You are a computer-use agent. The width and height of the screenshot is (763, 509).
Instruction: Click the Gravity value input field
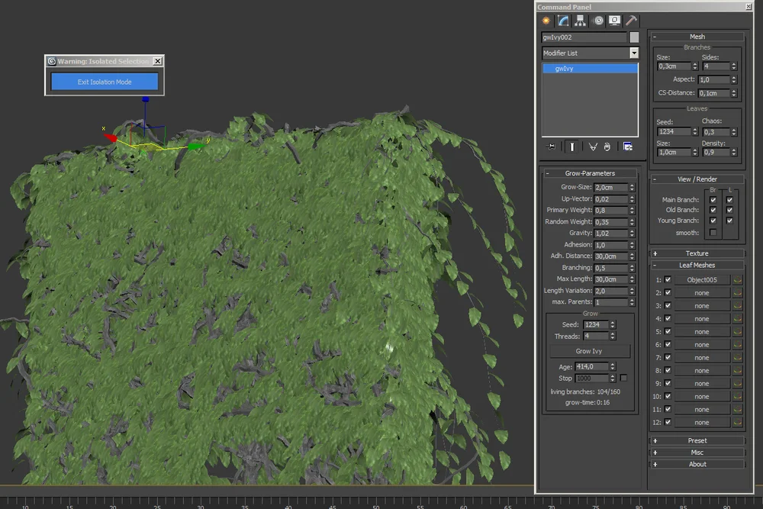[x=610, y=234]
